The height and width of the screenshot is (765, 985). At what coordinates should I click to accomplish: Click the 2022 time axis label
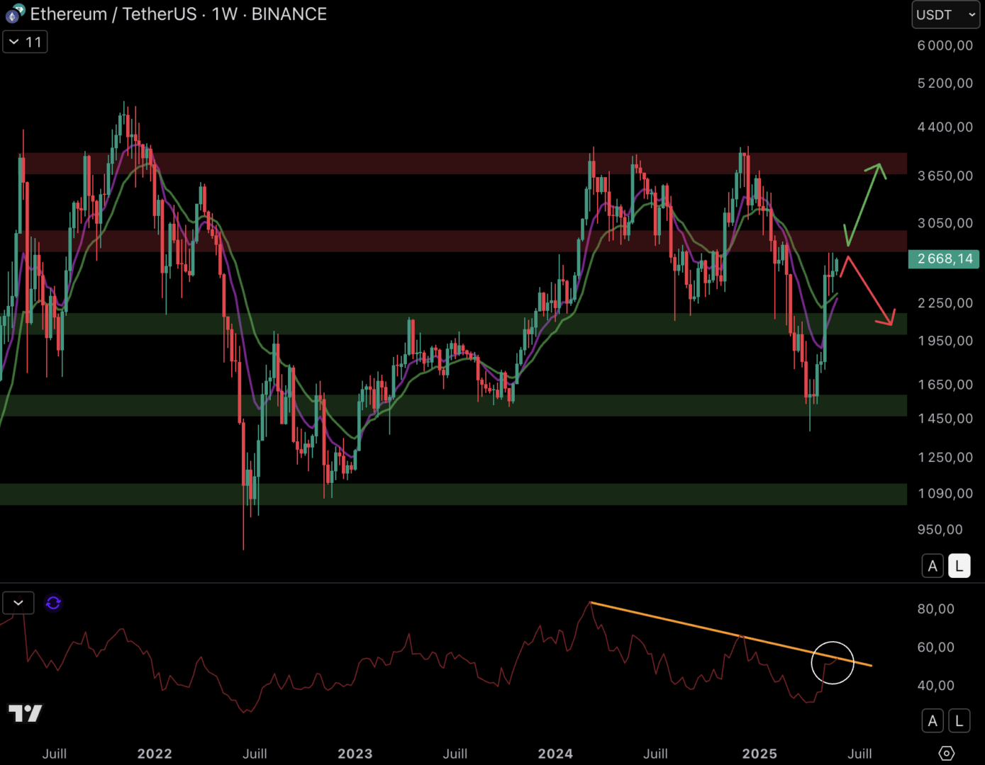point(155,754)
